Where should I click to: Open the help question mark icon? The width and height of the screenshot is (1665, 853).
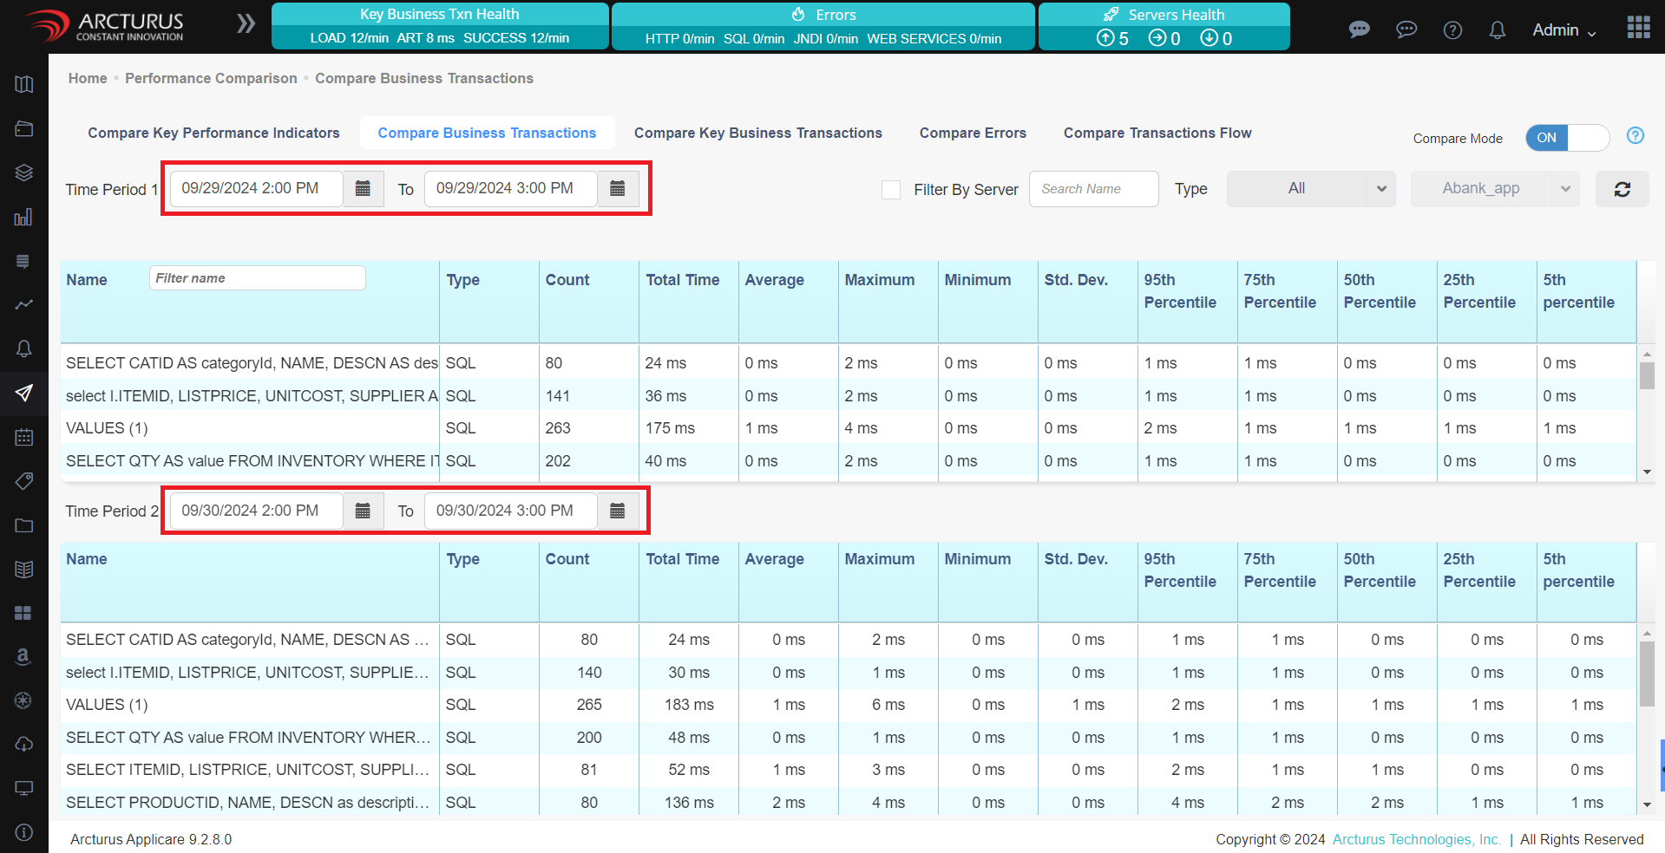[1452, 29]
